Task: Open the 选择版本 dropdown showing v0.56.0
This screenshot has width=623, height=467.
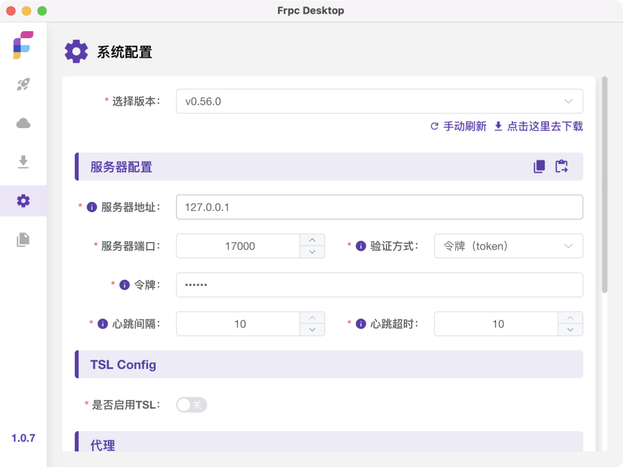Action: [x=379, y=101]
